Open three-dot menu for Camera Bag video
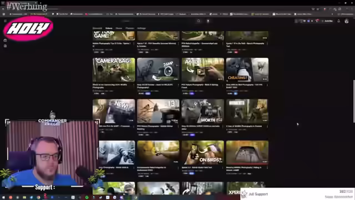This screenshot has height=200, width=355. [134, 85]
